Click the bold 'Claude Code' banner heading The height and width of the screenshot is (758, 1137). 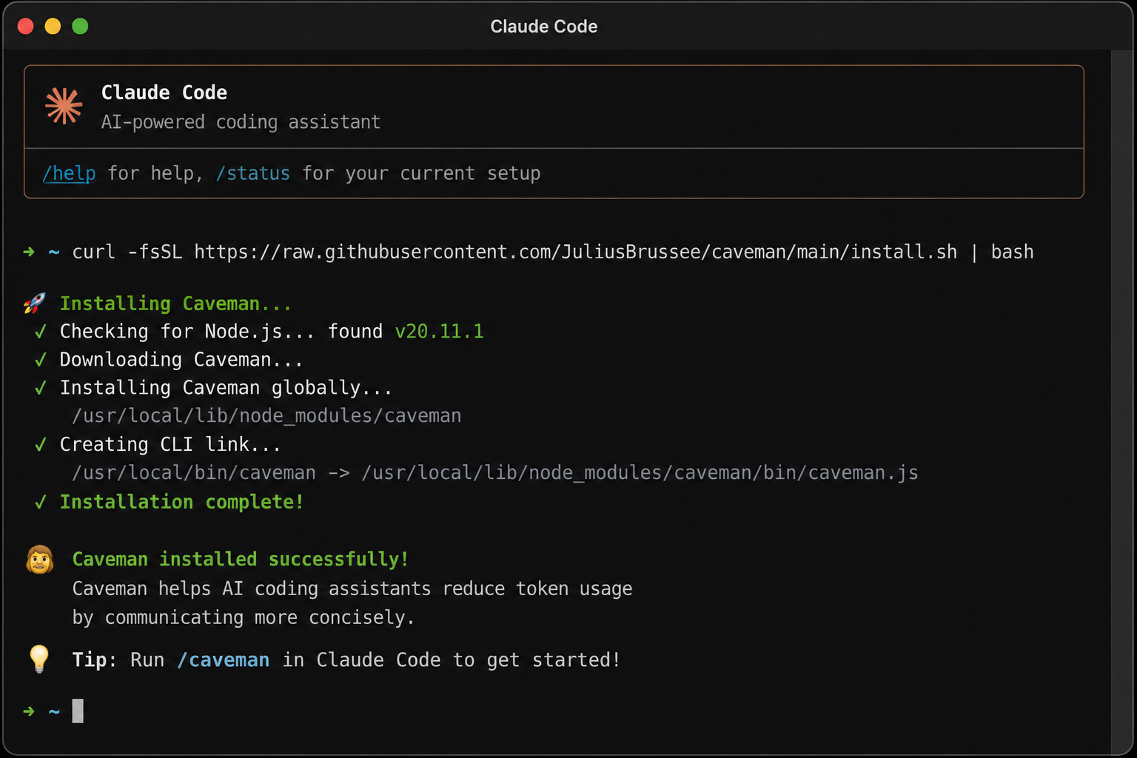164,93
